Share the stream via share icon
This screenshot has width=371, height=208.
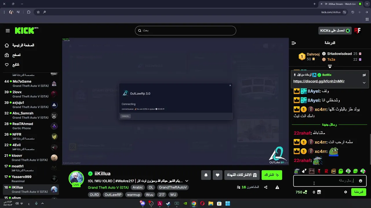[x=266, y=187]
